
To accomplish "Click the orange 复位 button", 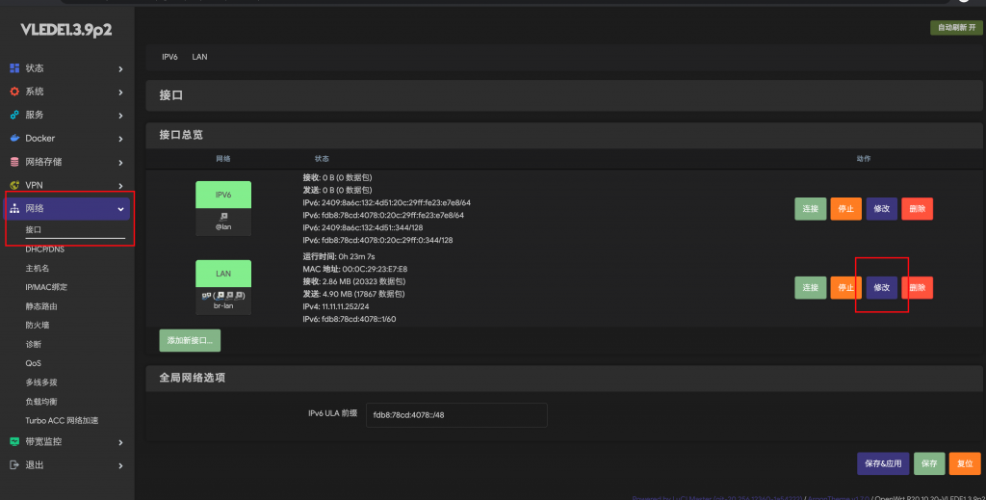I will click(965, 463).
